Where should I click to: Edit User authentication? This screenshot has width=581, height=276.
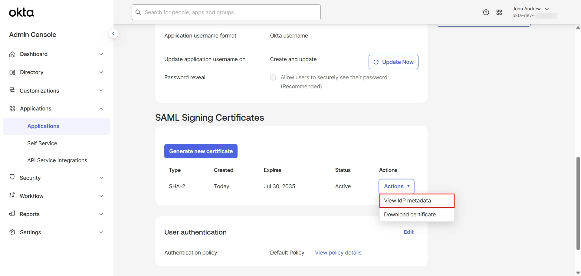click(x=409, y=232)
